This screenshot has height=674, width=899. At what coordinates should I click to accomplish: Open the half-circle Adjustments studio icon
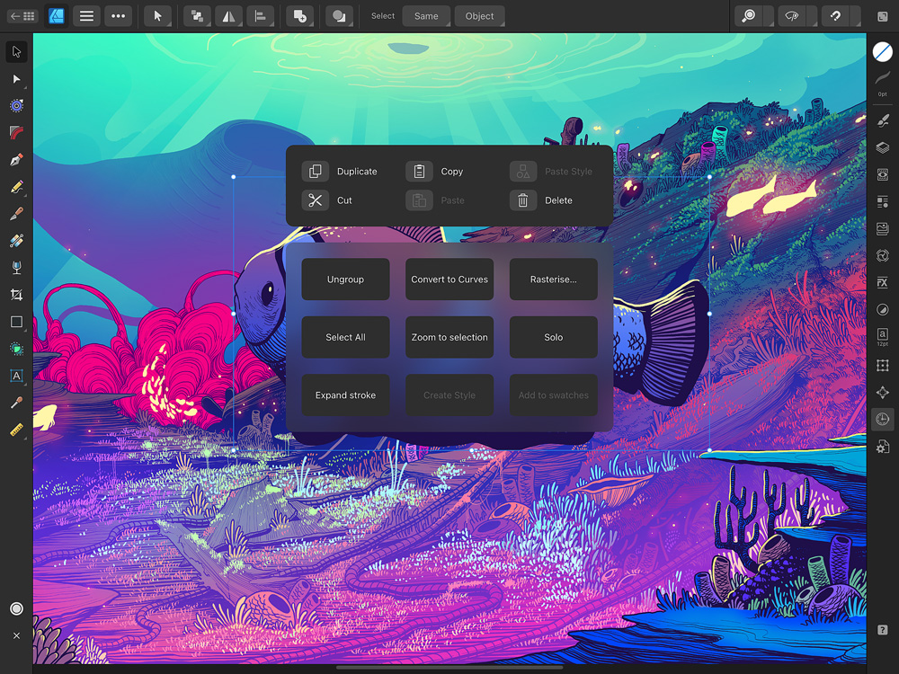883,309
